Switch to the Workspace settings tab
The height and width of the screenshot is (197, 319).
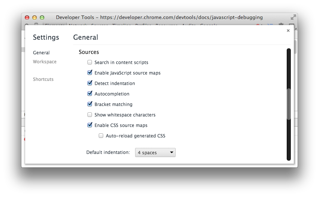pos(45,62)
